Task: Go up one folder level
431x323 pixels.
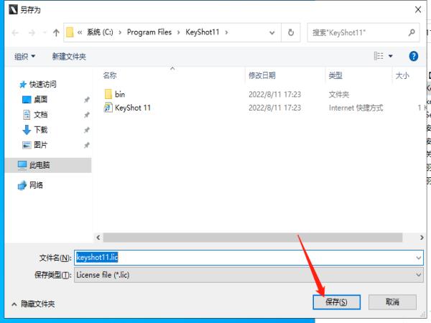Action: pos(56,33)
